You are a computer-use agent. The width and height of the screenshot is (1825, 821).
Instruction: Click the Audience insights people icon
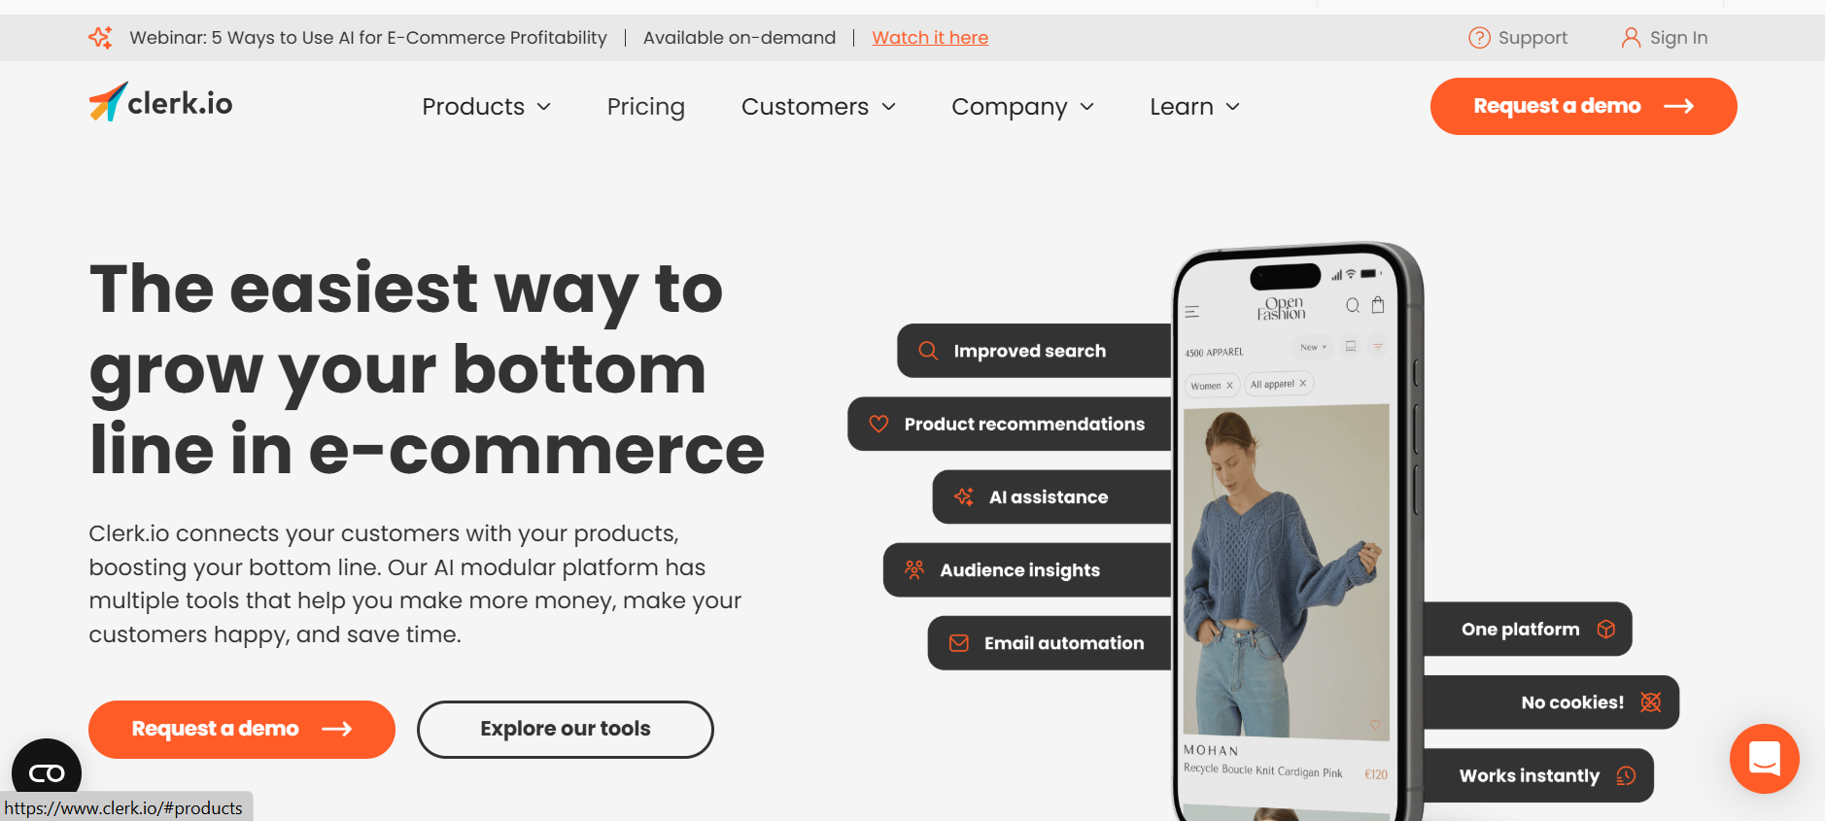coord(914,569)
